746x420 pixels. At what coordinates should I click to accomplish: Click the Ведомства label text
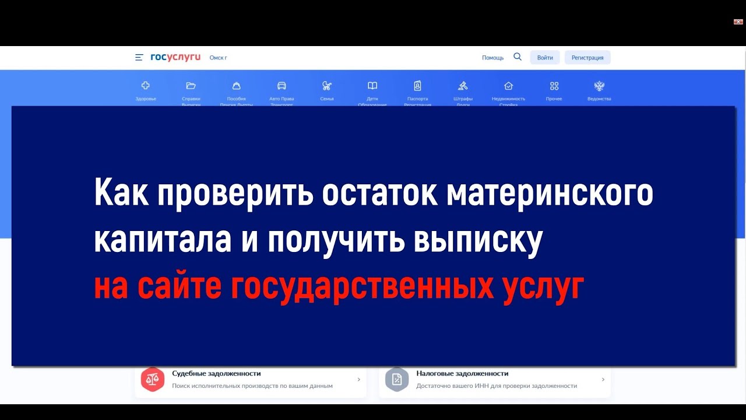pyautogui.click(x=599, y=99)
